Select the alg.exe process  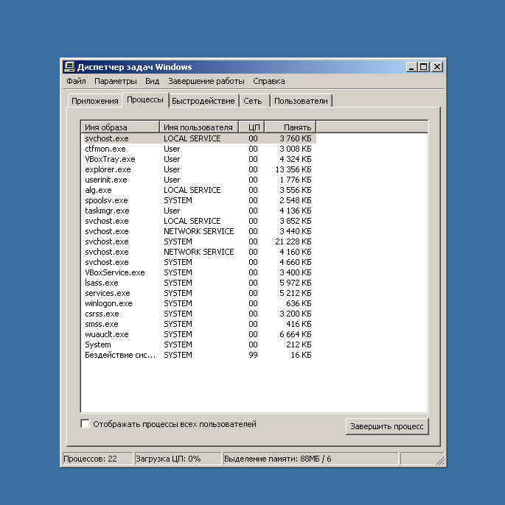(198, 190)
